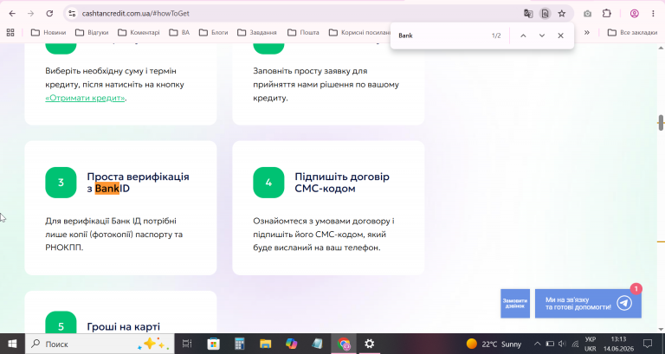Open site information icon in address bar
The height and width of the screenshot is (354, 665).
click(x=72, y=14)
